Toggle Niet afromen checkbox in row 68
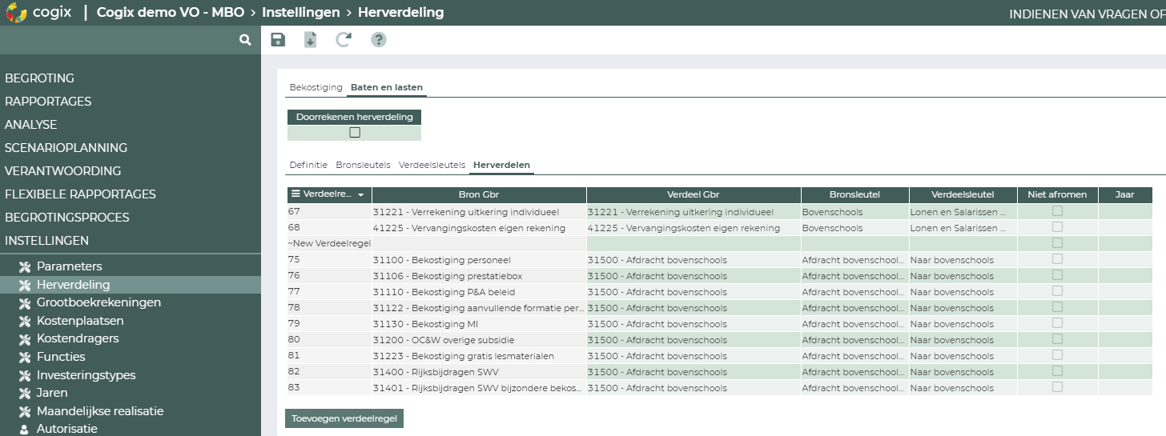This screenshot has width=1166, height=436. click(x=1057, y=227)
